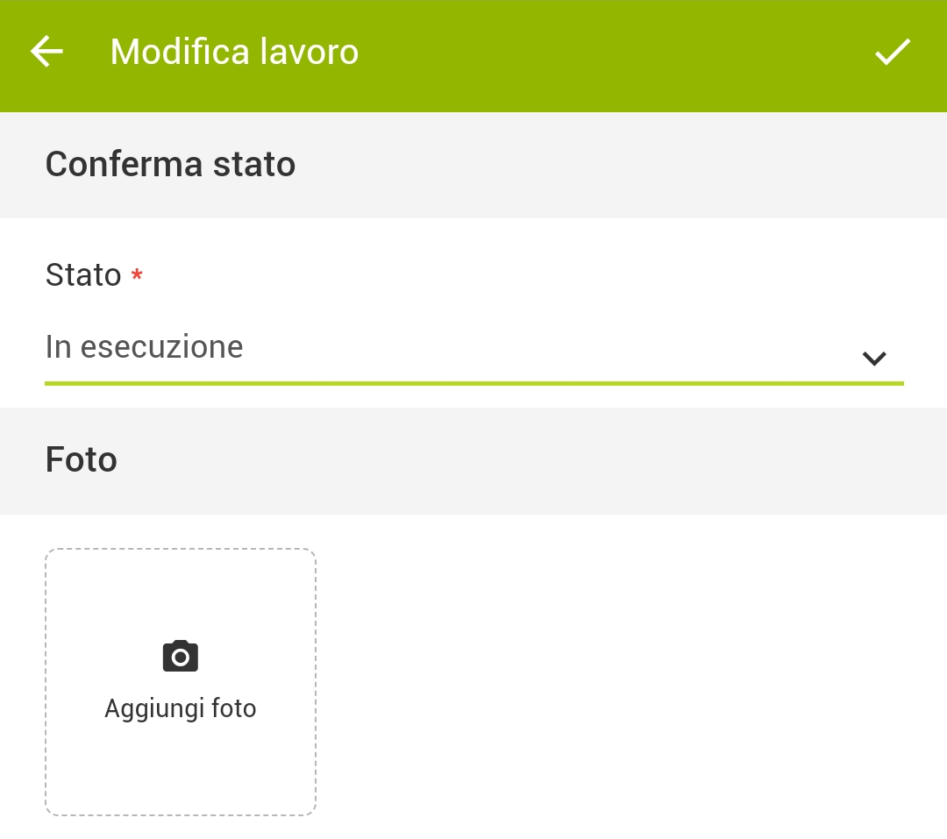Click the red required asterisk next to Stato
947x839 pixels.
coord(137,276)
